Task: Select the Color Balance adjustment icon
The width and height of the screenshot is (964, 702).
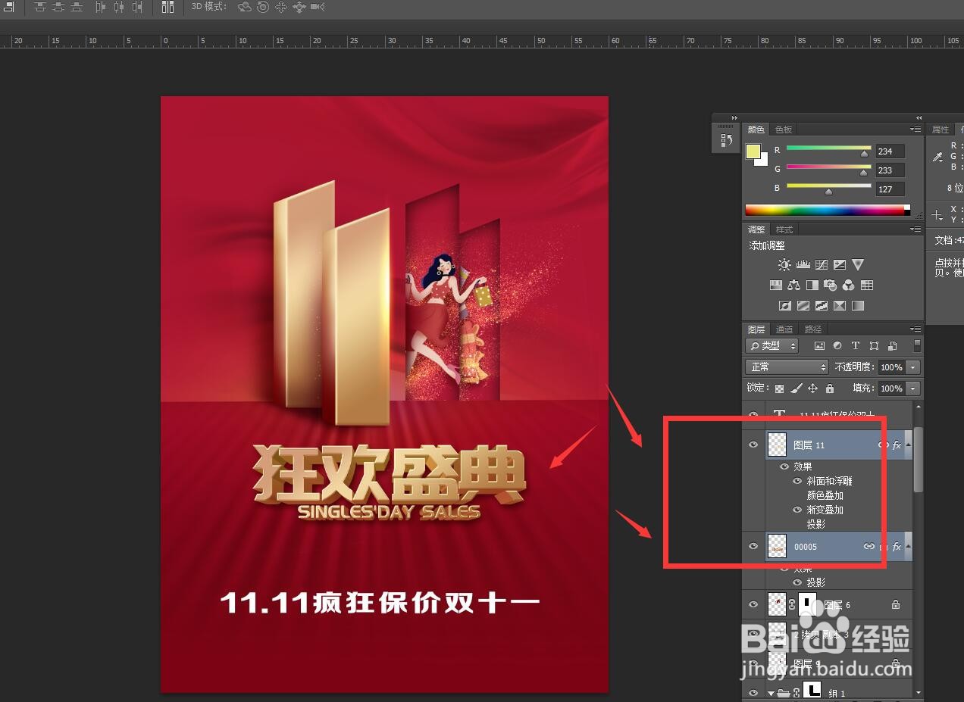Action: [795, 284]
